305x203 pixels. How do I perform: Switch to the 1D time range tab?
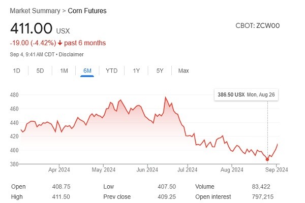(17, 71)
